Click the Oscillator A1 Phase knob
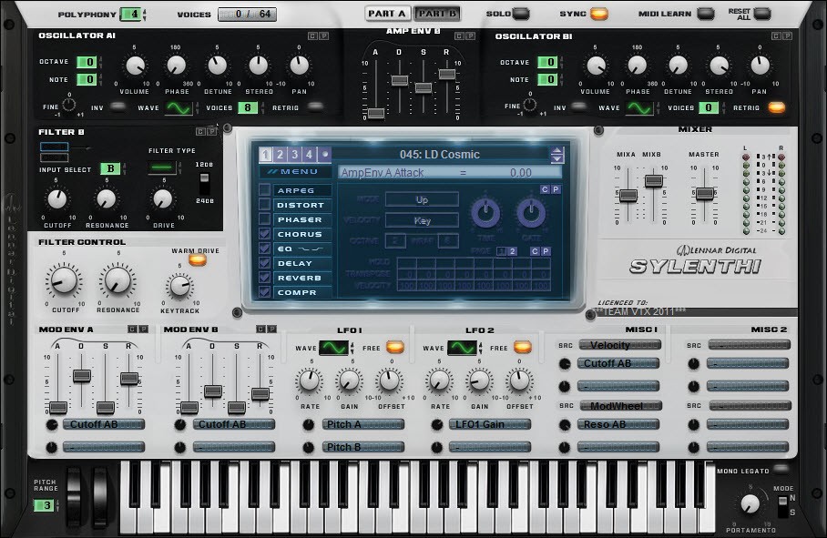This screenshot has height=538, width=827. 176,66
